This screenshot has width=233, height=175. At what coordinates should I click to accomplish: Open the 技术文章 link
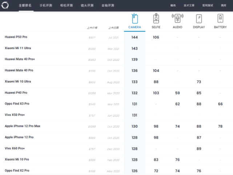[189, 5]
